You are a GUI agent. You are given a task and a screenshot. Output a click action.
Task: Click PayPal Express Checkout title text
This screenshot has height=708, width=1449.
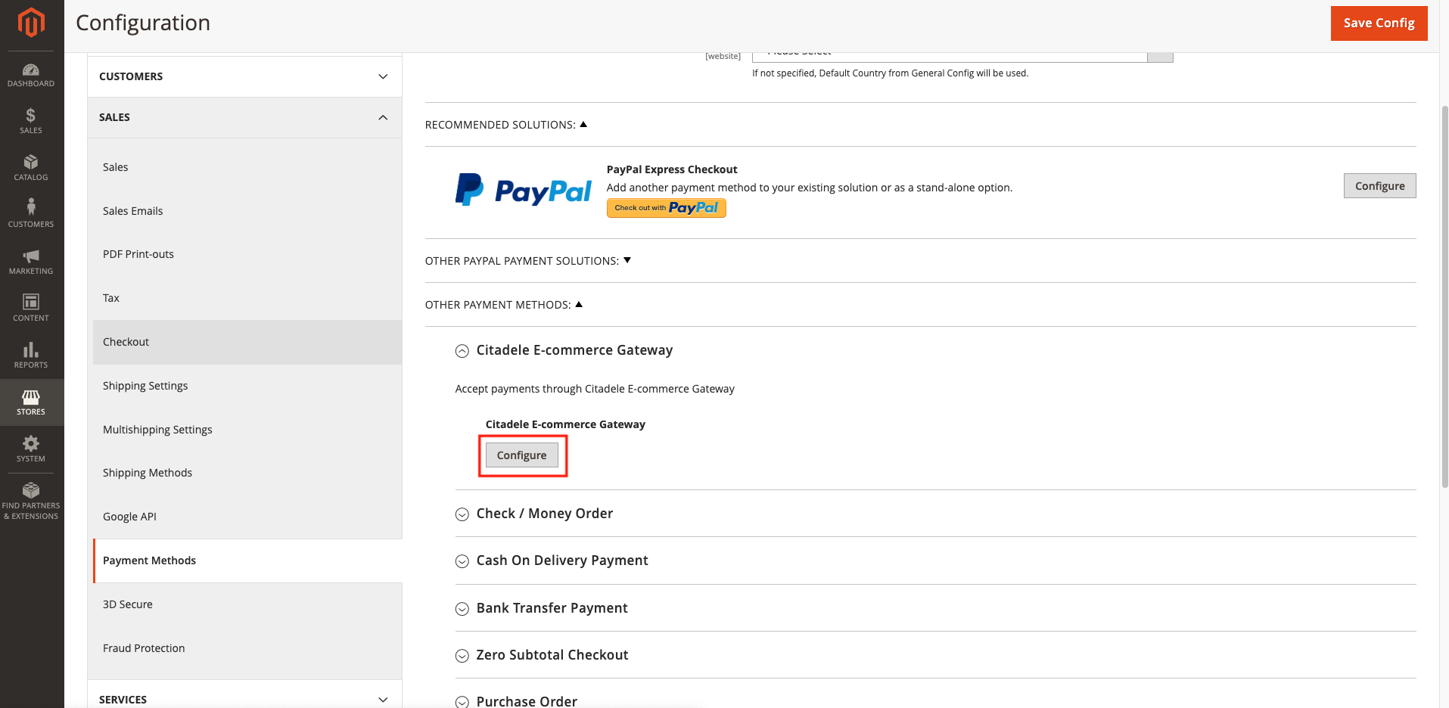pos(672,169)
